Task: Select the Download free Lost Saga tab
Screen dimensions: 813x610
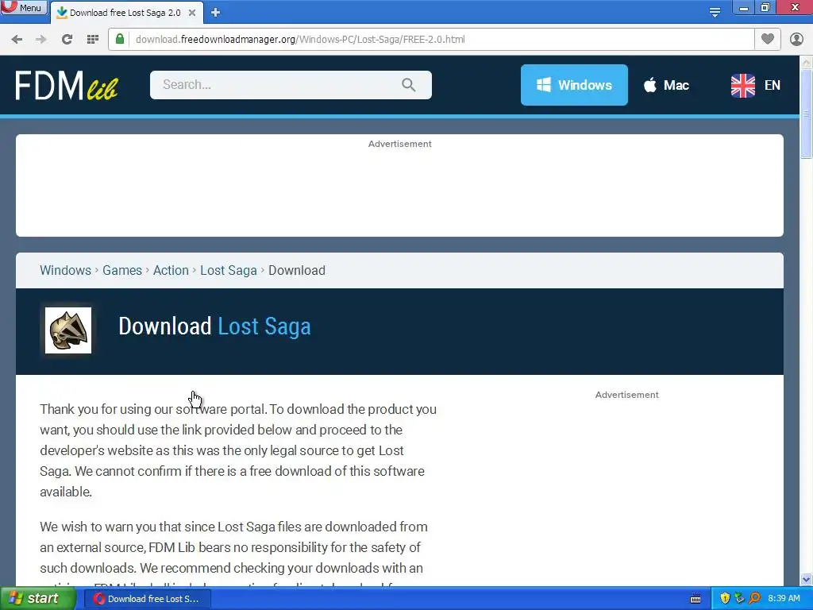Action: pos(125,13)
